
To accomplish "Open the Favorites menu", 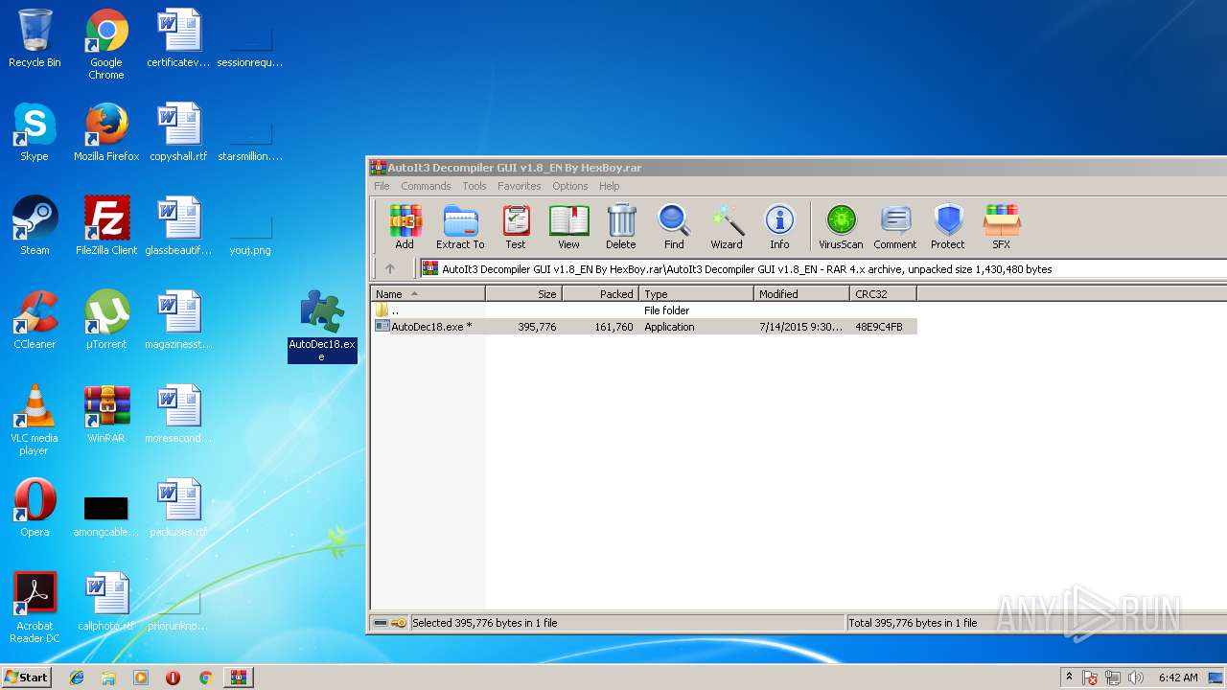I will point(519,186).
